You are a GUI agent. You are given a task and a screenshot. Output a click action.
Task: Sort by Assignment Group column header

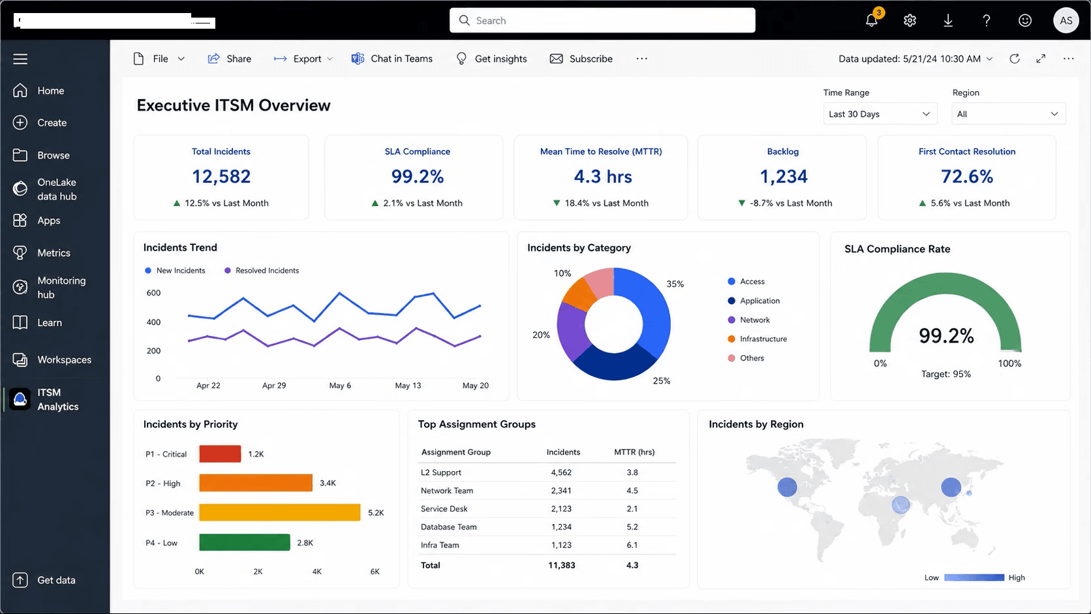[456, 452]
